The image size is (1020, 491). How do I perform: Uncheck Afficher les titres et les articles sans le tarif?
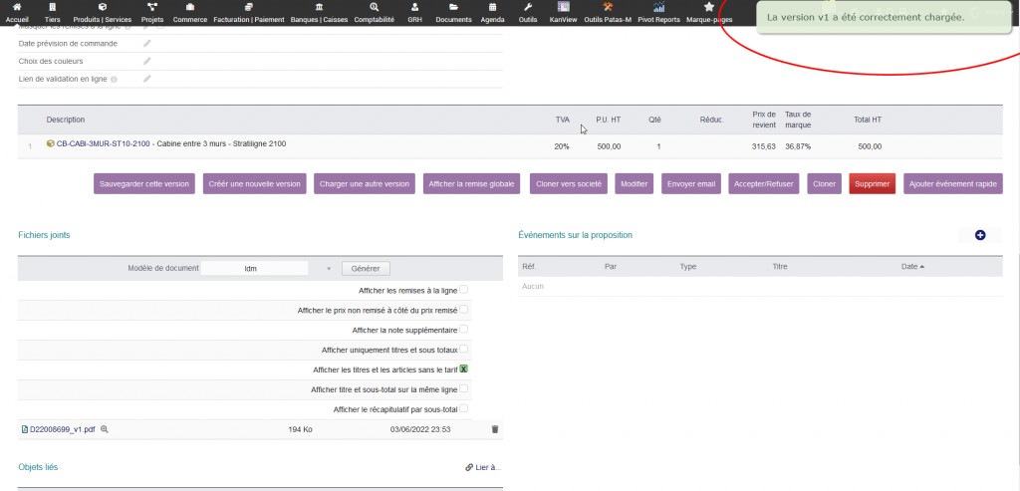pyautogui.click(x=464, y=368)
